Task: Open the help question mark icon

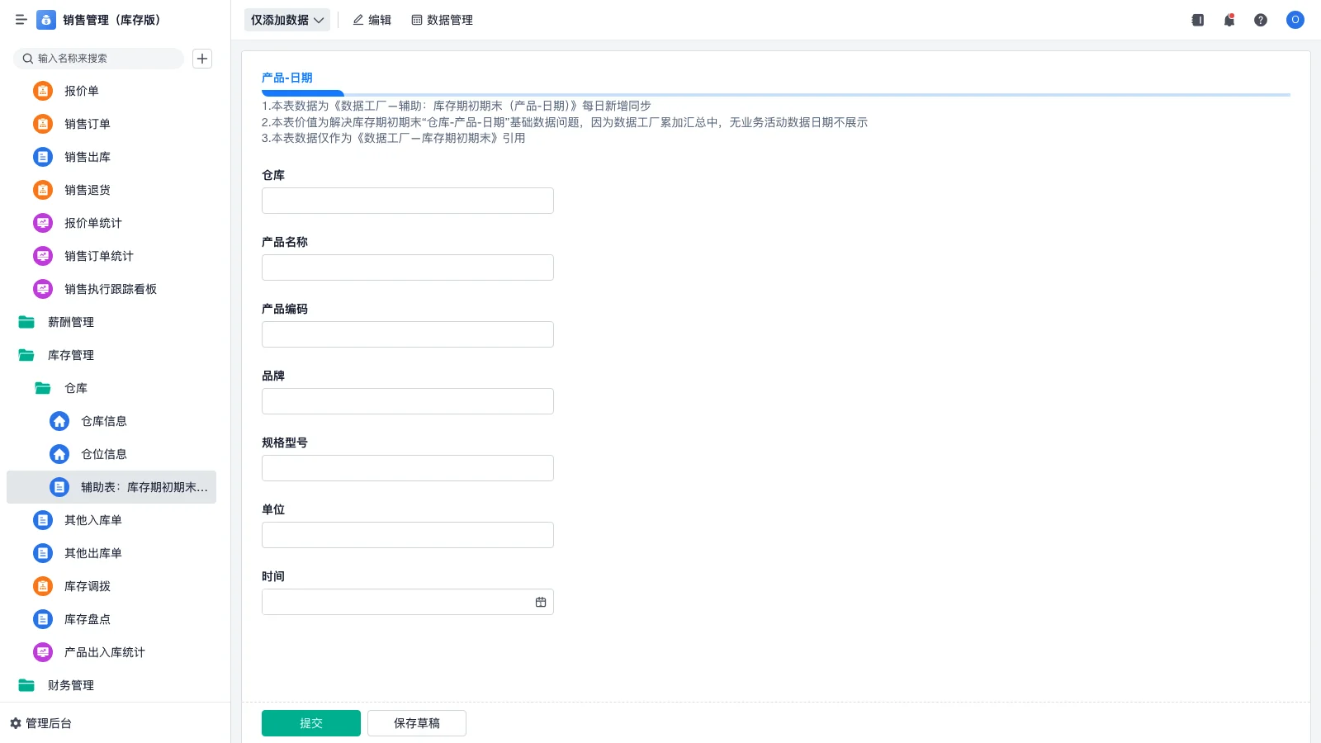Action: (1261, 20)
